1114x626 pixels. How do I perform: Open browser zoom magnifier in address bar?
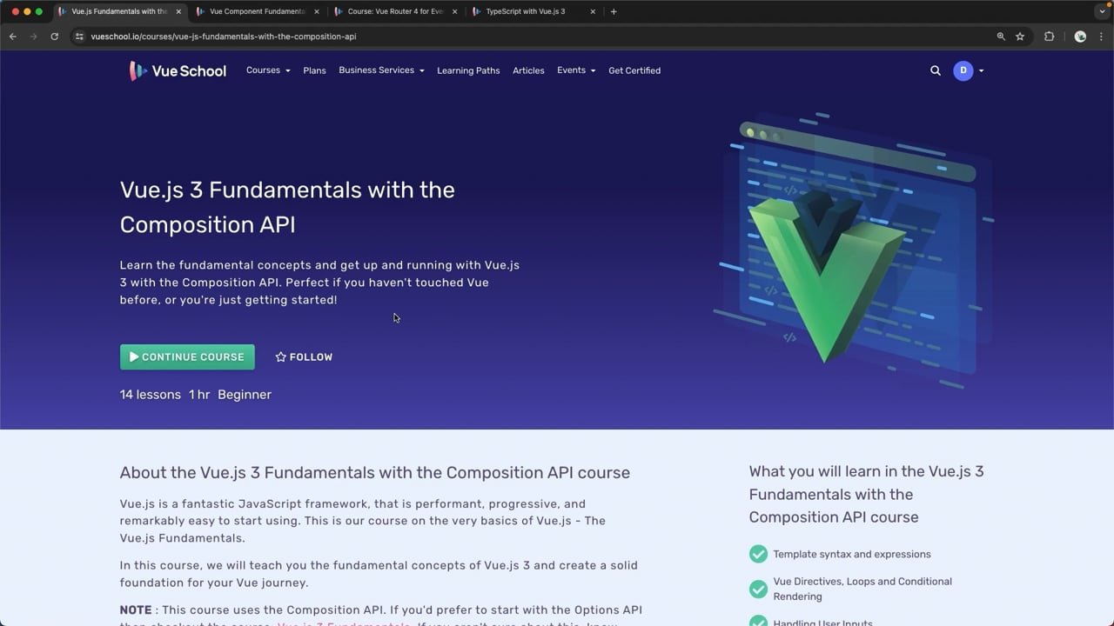[1001, 37]
